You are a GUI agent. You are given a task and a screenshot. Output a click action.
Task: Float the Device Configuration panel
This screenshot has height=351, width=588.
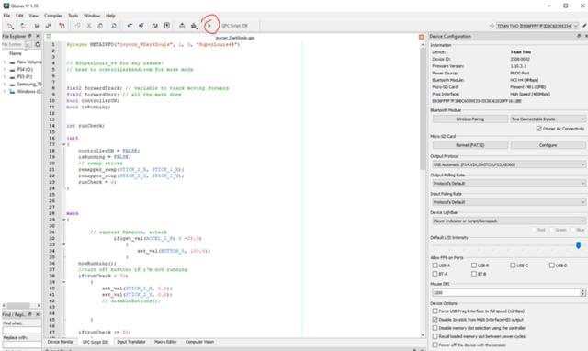[x=579, y=36]
